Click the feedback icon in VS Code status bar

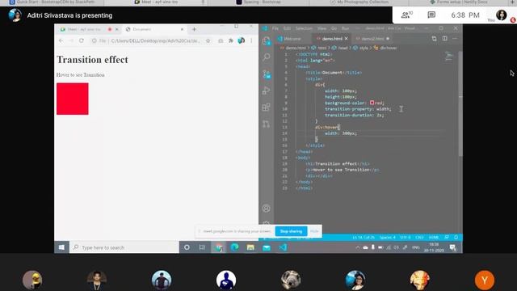coord(447,237)
